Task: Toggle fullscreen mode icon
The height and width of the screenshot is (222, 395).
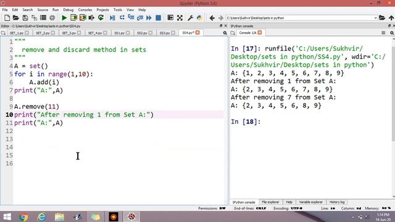Action: click(180, 18)
